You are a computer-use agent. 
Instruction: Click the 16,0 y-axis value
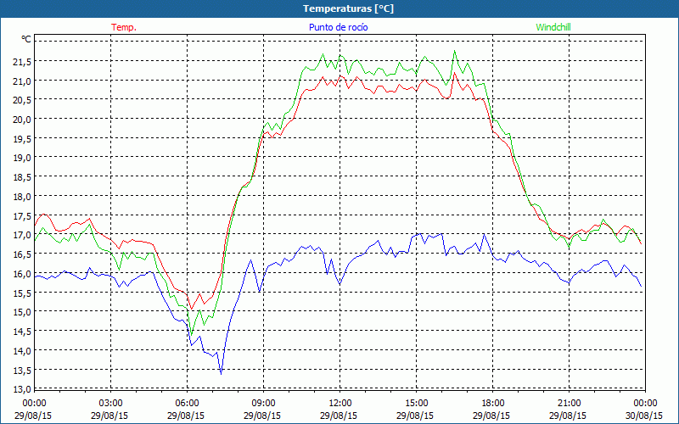pos(22,273)
